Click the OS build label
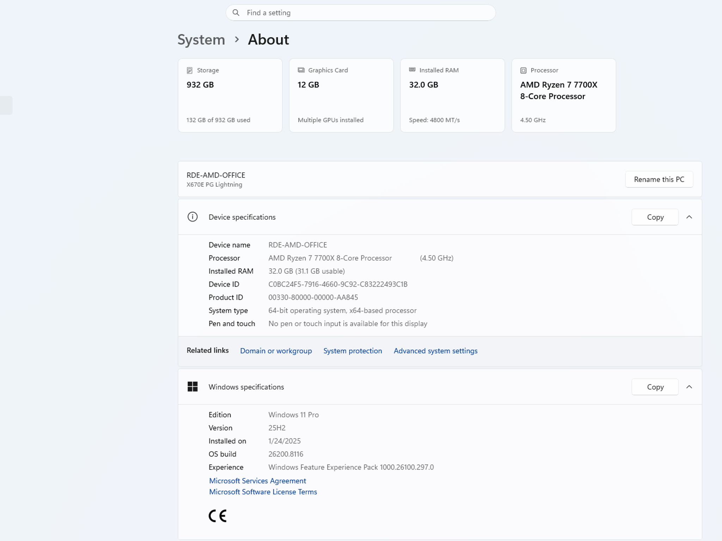 click(x=222, y=454)
